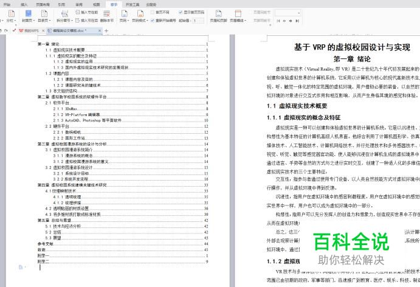
Task: Jump to last section navigation arrow
Action: click(x=297, y=21)
